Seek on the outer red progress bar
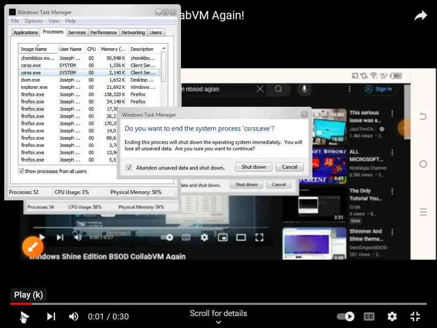 [x=218, y=304]
